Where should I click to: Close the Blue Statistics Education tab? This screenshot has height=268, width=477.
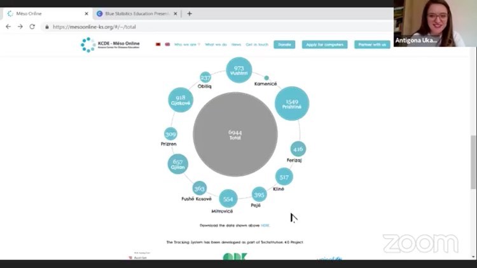pos(176,14)
